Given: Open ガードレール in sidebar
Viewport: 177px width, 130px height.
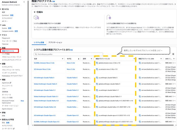Looking at the screenshot, I should click(7, 95).
